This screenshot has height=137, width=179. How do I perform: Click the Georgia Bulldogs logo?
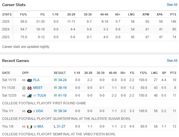(29, 111)
